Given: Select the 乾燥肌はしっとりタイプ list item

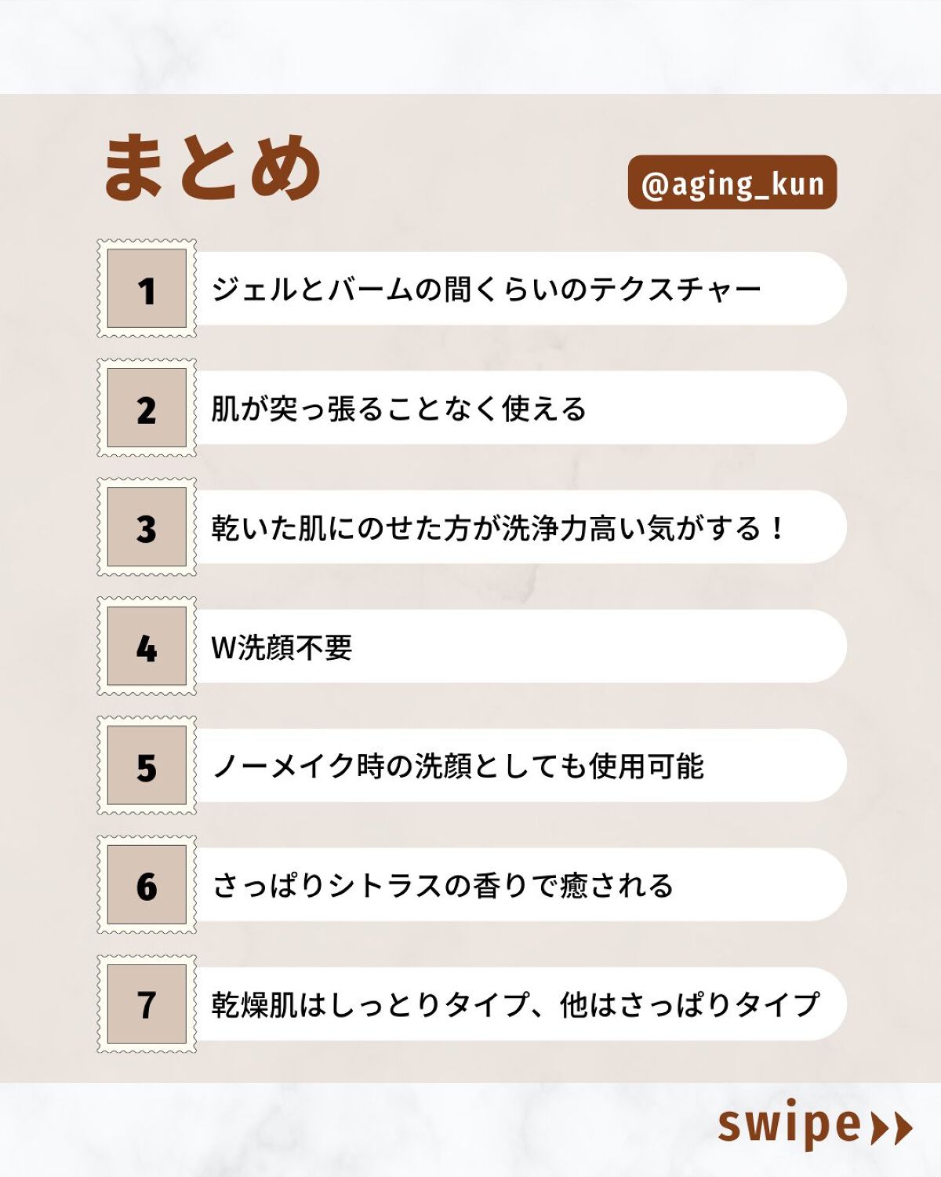Looking at the screenshot, I should (514, 1005).
